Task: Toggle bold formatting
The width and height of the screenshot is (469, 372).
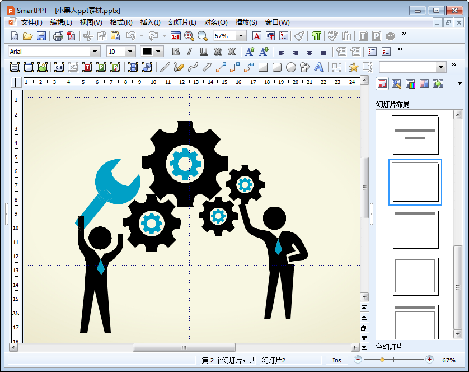Action: coord(176,52)
